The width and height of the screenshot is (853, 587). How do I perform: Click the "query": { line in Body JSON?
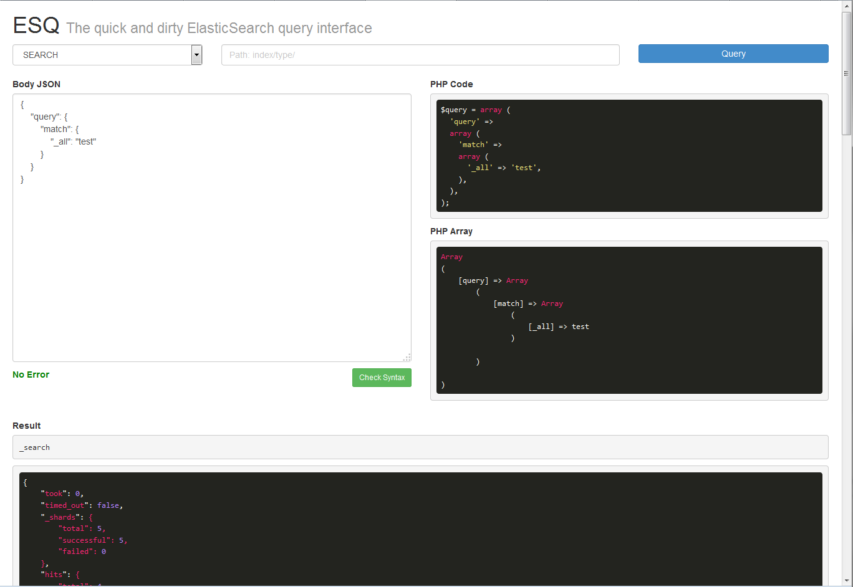point(49,117)
